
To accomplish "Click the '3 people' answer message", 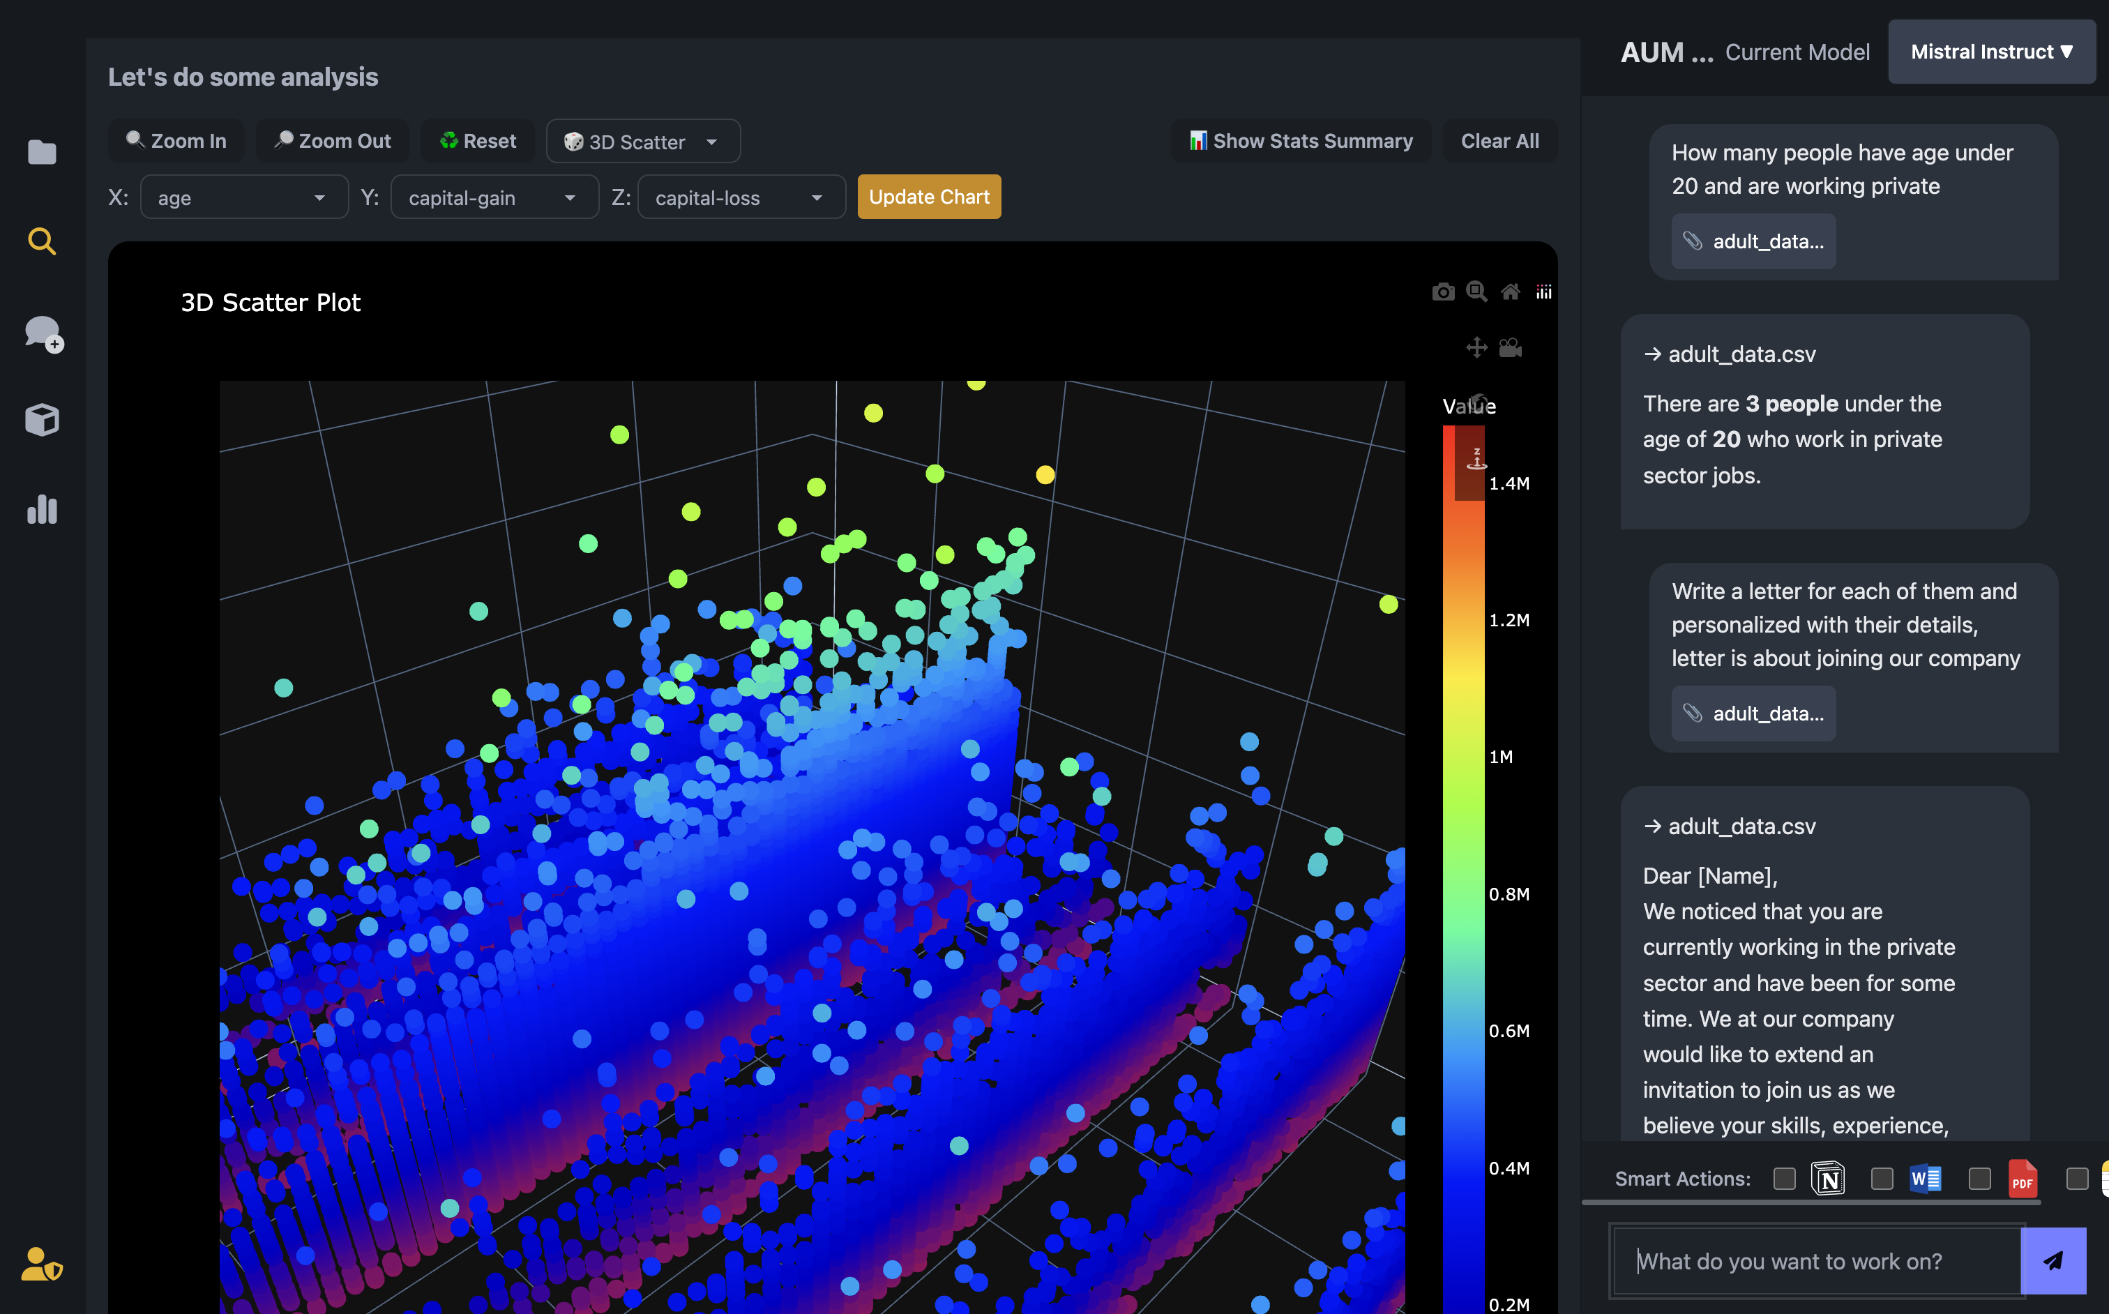I will pos(1825,421).
